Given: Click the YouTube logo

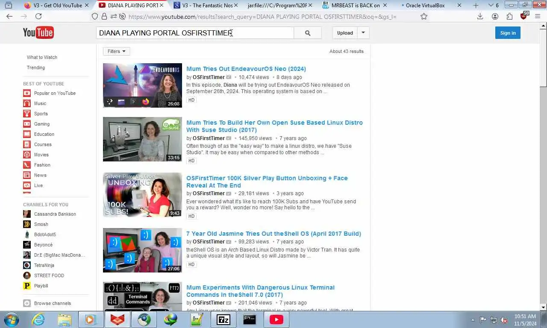Looking at the screenshot, I should click(x=38, y=33).
